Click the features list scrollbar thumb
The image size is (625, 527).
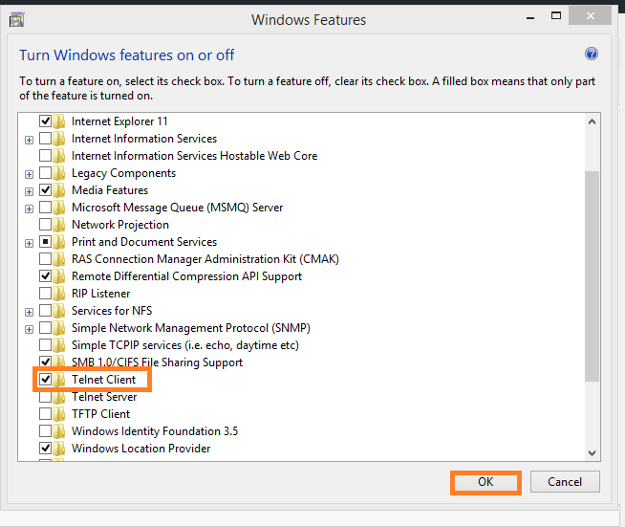click(592, 276)
